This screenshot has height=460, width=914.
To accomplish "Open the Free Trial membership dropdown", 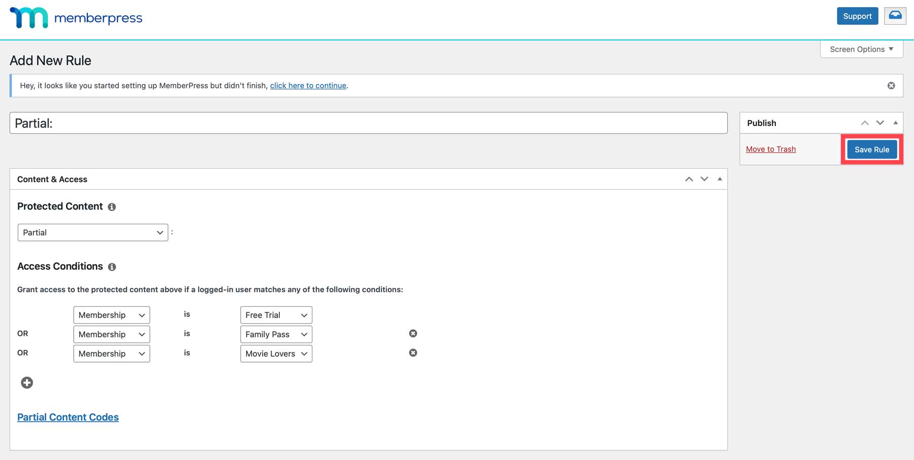I will coord(276,315).
